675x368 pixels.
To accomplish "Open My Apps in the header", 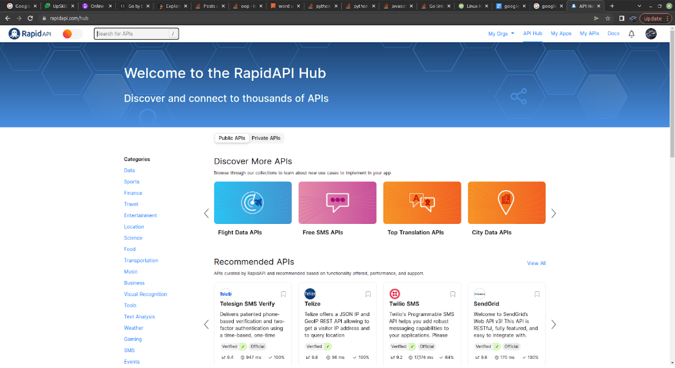I will (x=561, y=33).
